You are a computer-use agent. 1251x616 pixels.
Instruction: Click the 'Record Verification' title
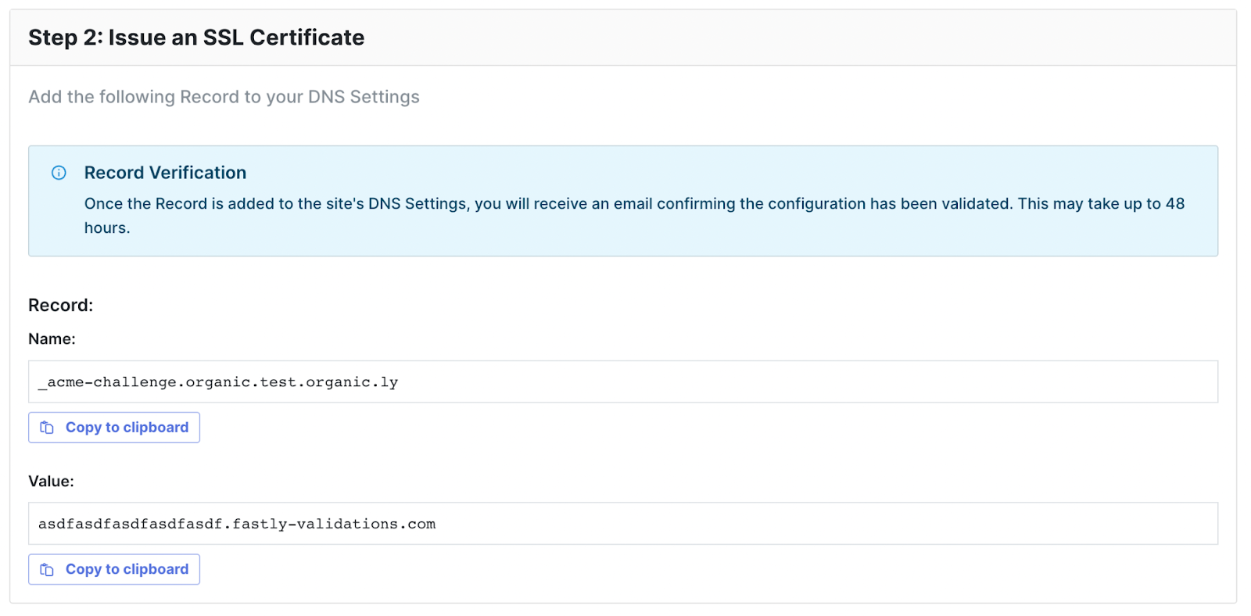165,173
